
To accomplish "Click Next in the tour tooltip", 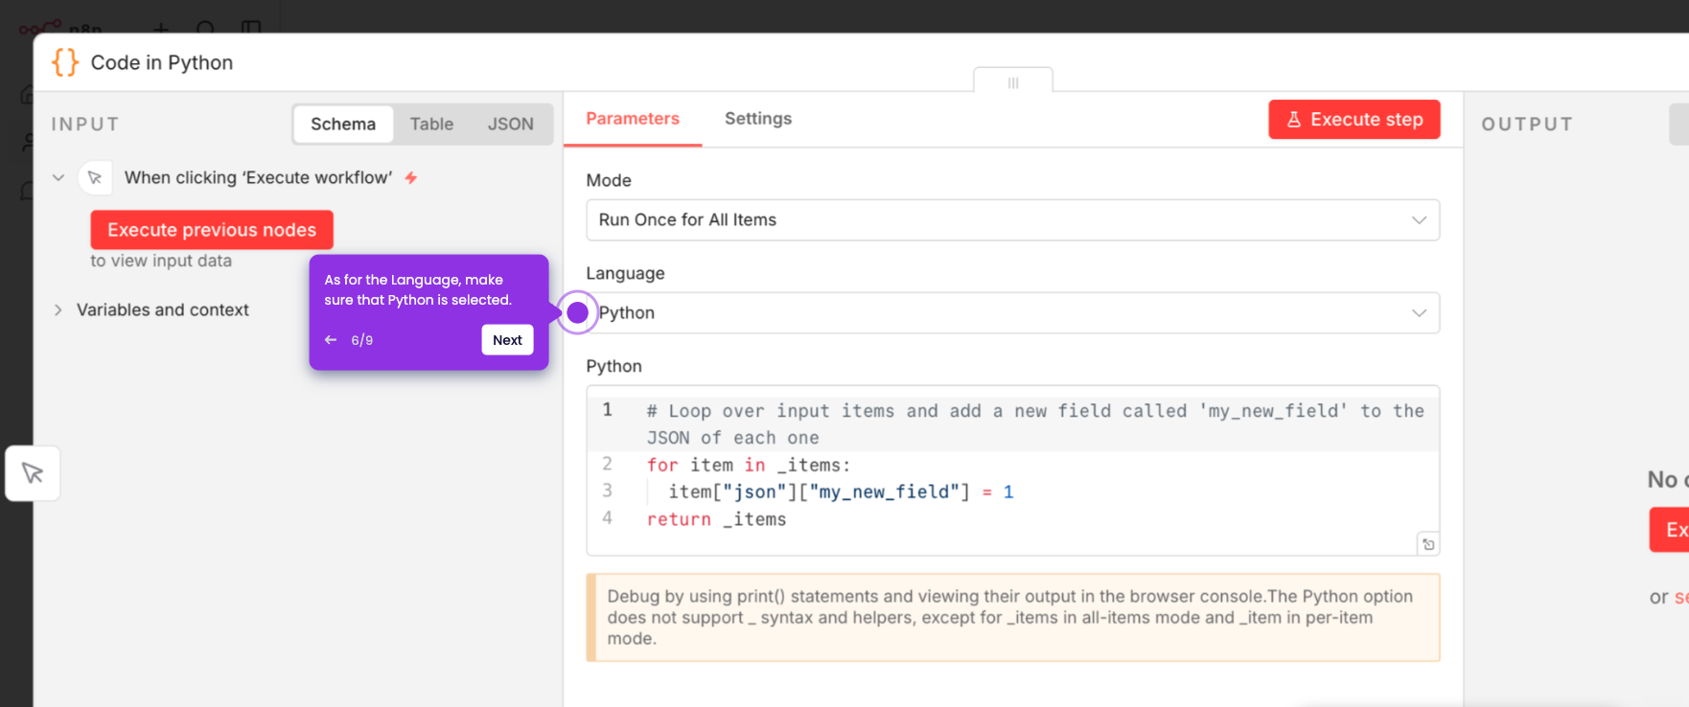I will (507, 340).
